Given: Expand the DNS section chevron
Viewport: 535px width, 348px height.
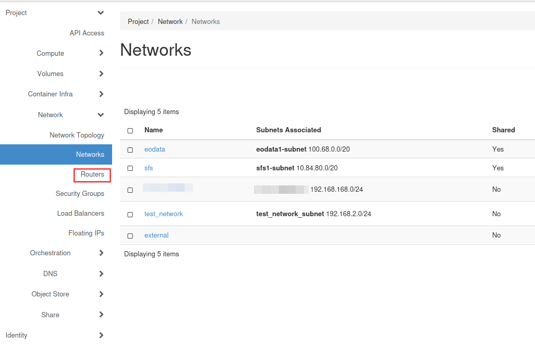Looking at the screenshot, I should [x=101, y=274].
